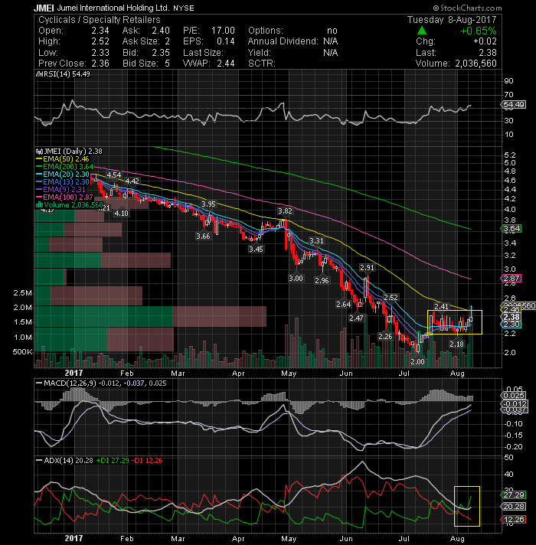Click the green up-arrow change indicator

click(422, 31)
